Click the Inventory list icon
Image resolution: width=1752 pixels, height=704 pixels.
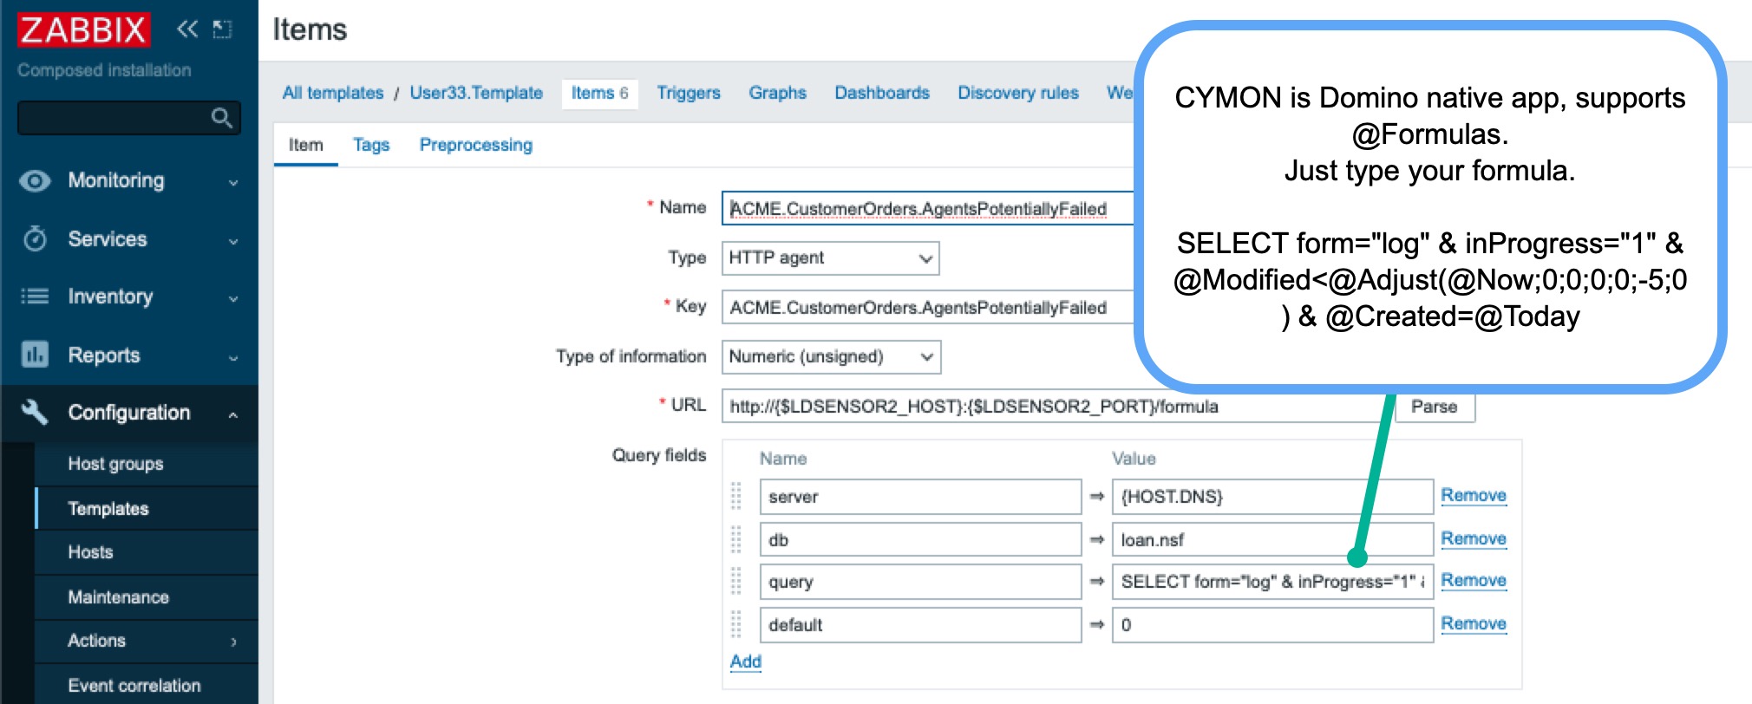(35, 297)
